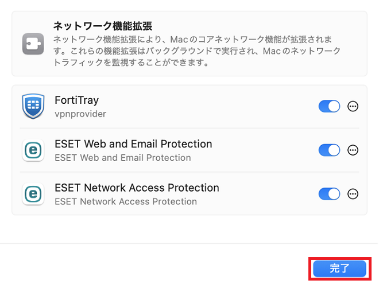This screenshot has width=379, height=284.
Task: Click the ネットワーク機能拡張 heading
Action: coord(102,26)
